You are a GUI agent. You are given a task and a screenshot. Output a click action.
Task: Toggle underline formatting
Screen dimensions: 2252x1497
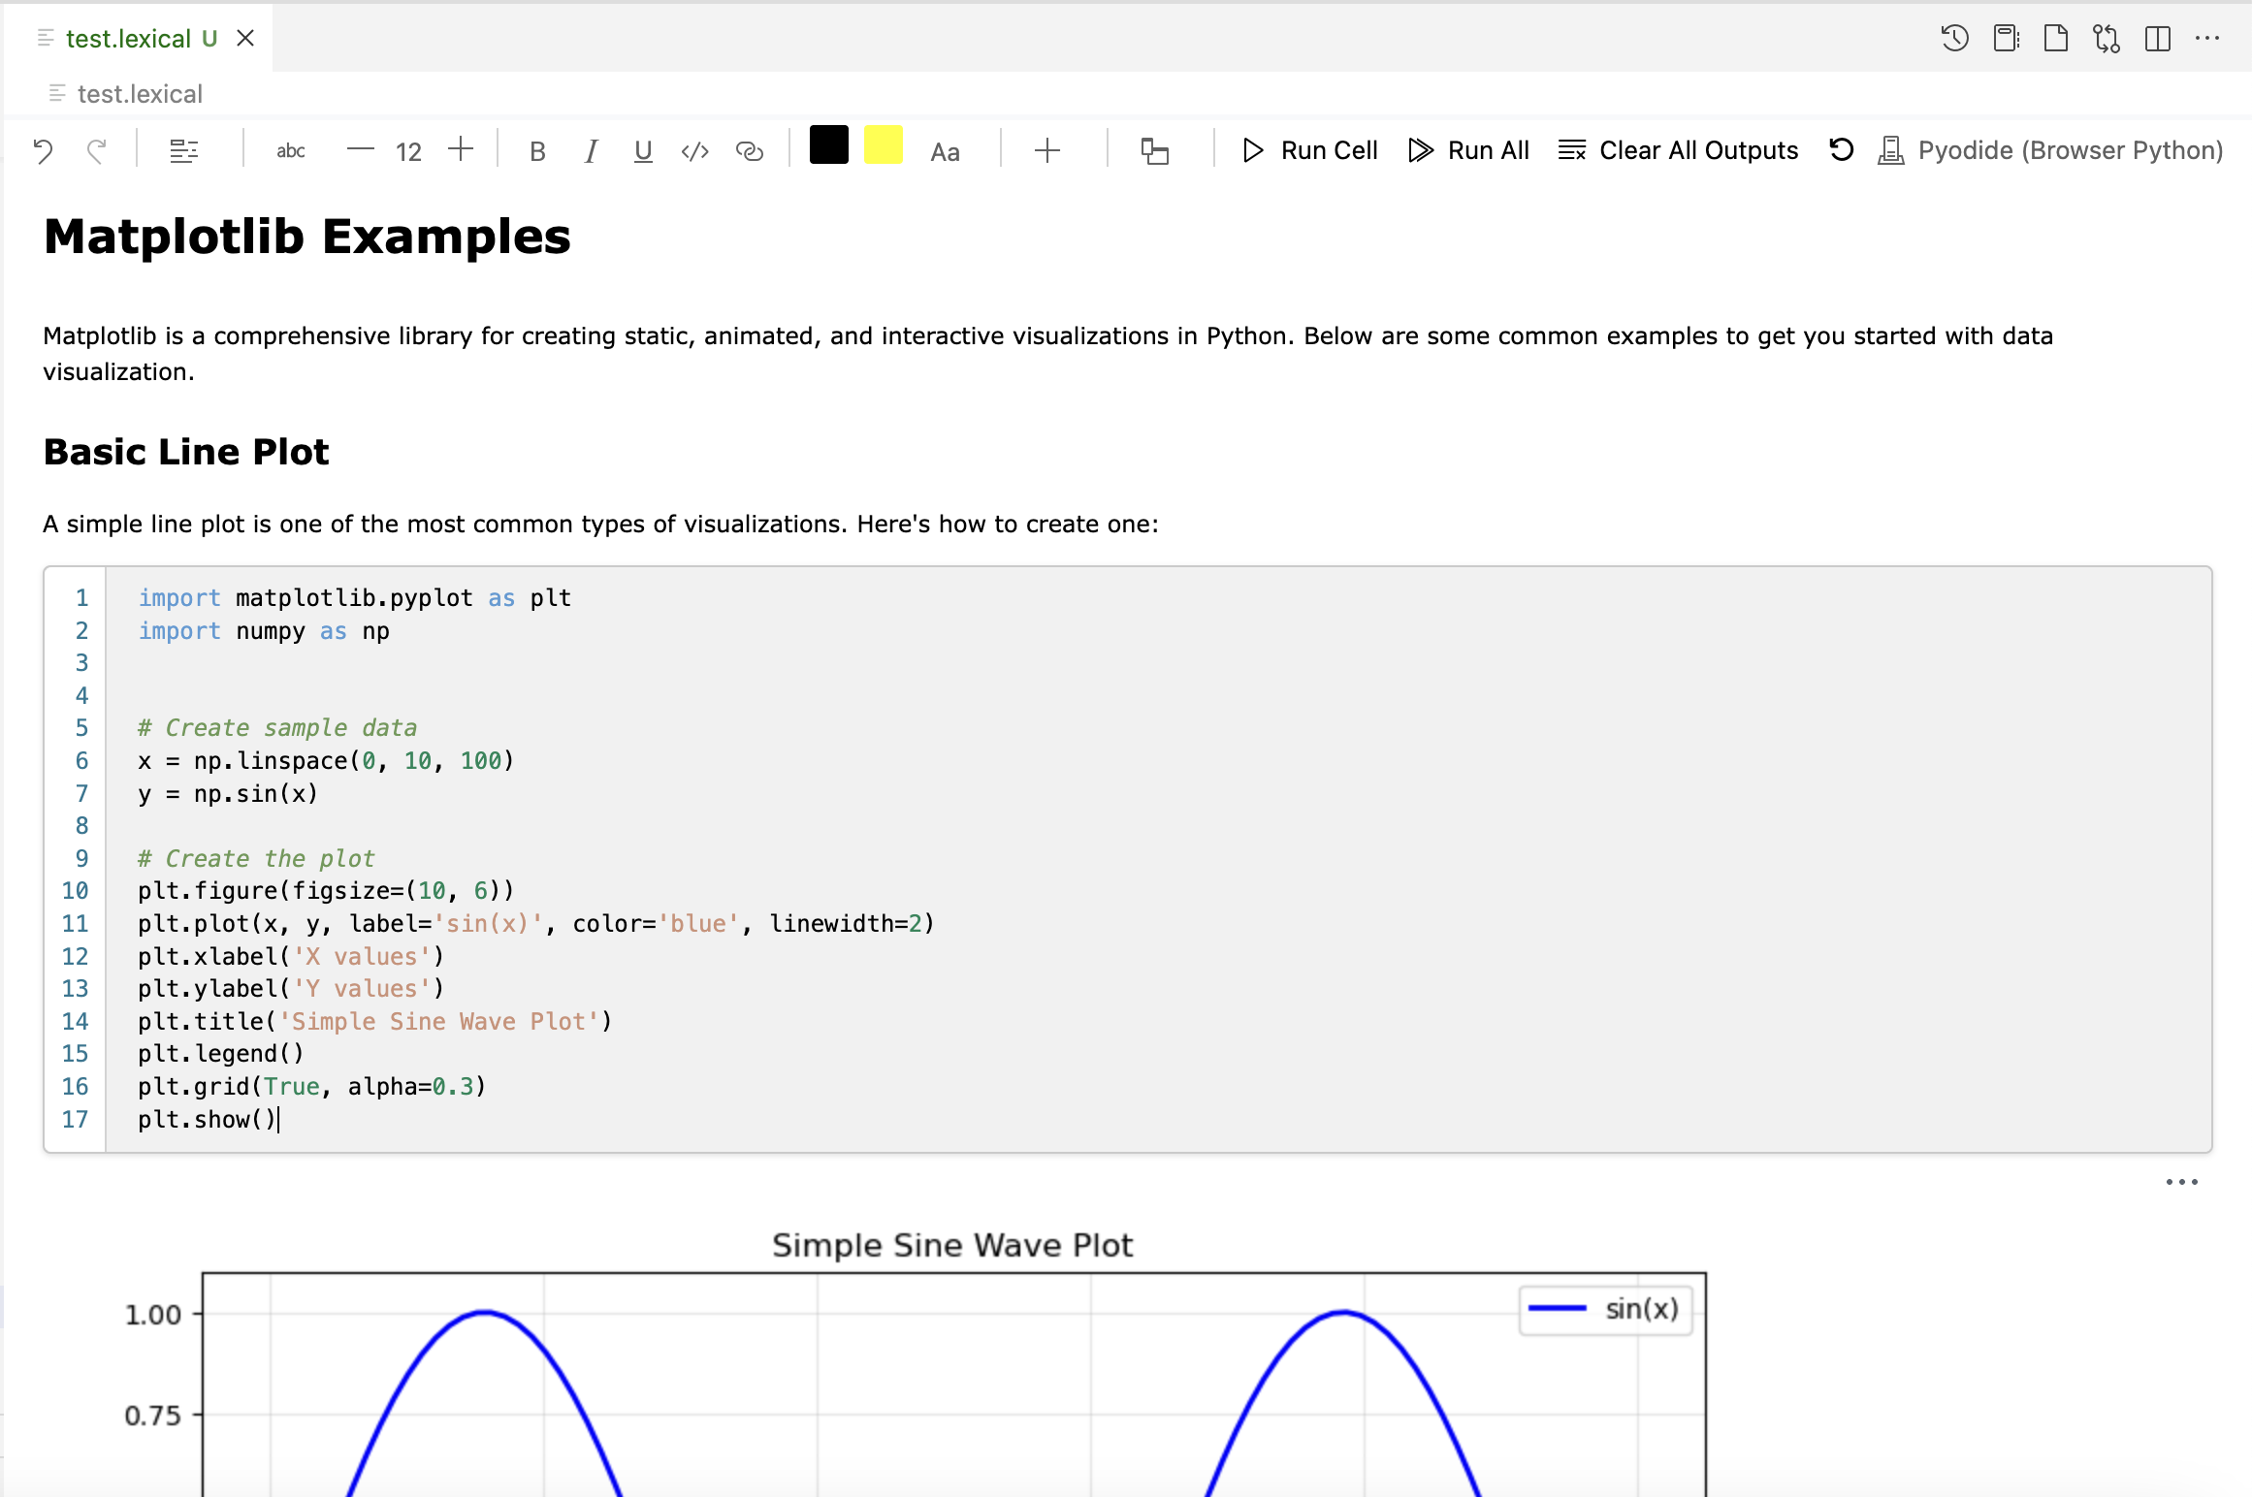642,151
